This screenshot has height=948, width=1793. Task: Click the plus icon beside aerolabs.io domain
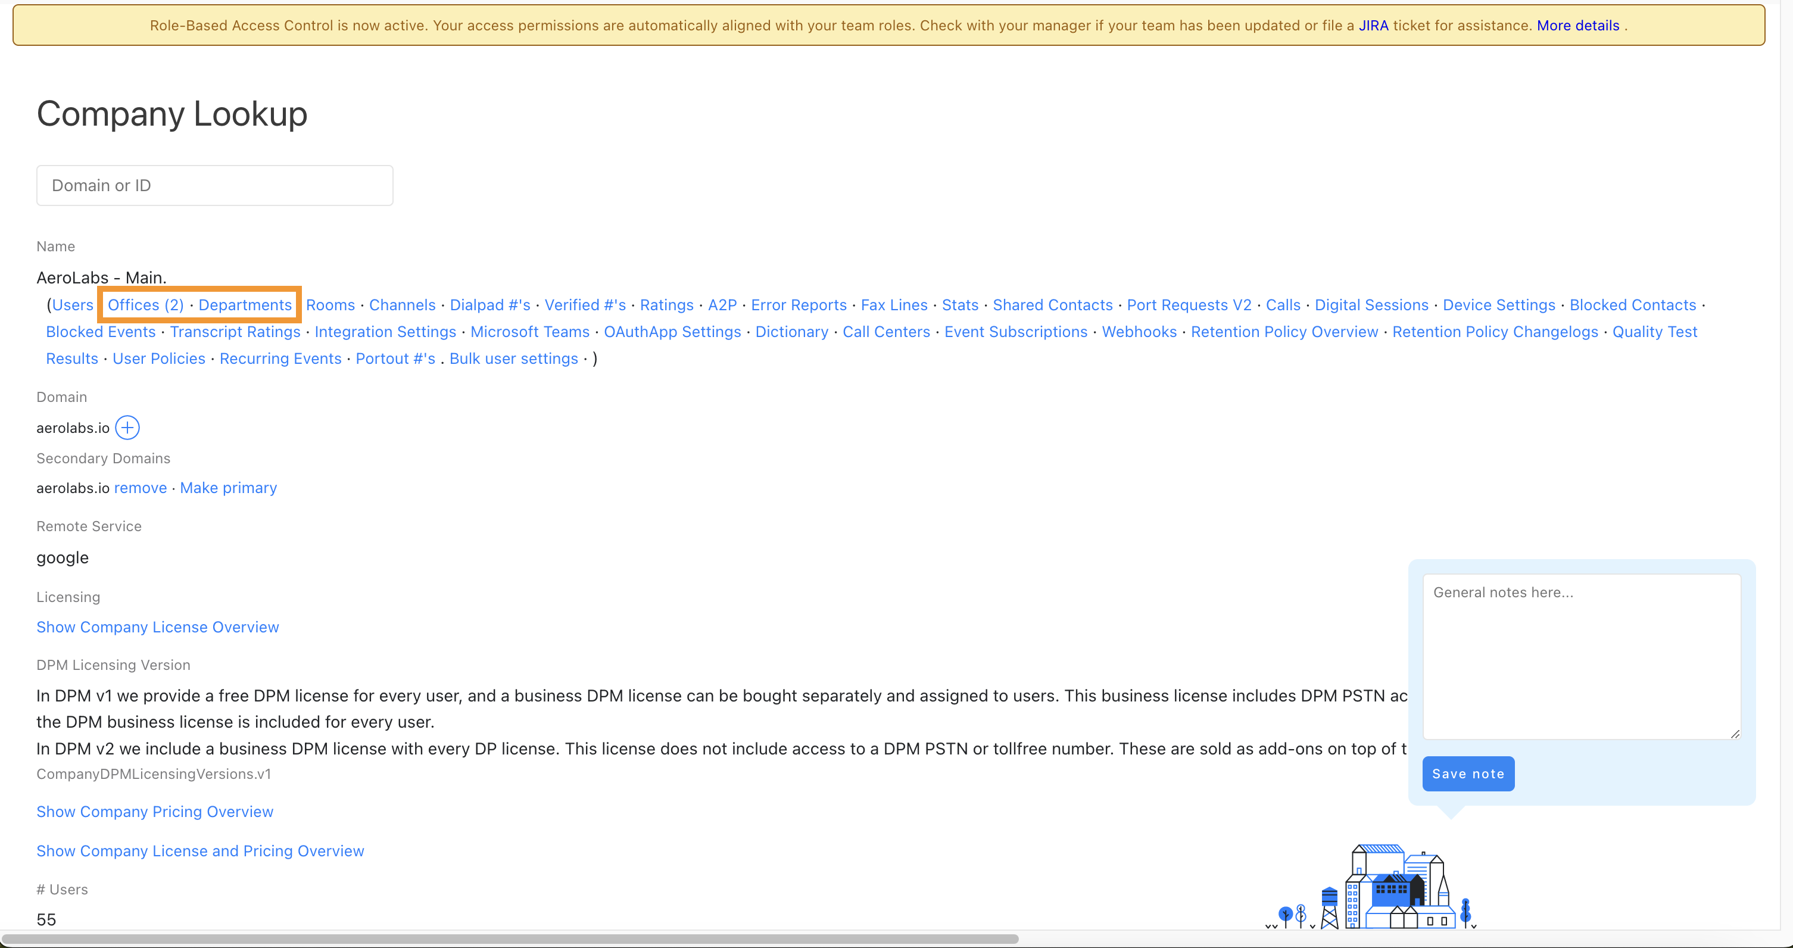127,428
